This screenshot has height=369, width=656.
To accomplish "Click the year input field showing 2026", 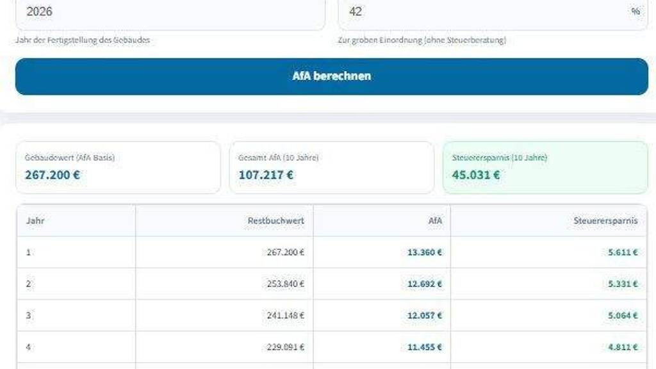I will coord(170,12).
